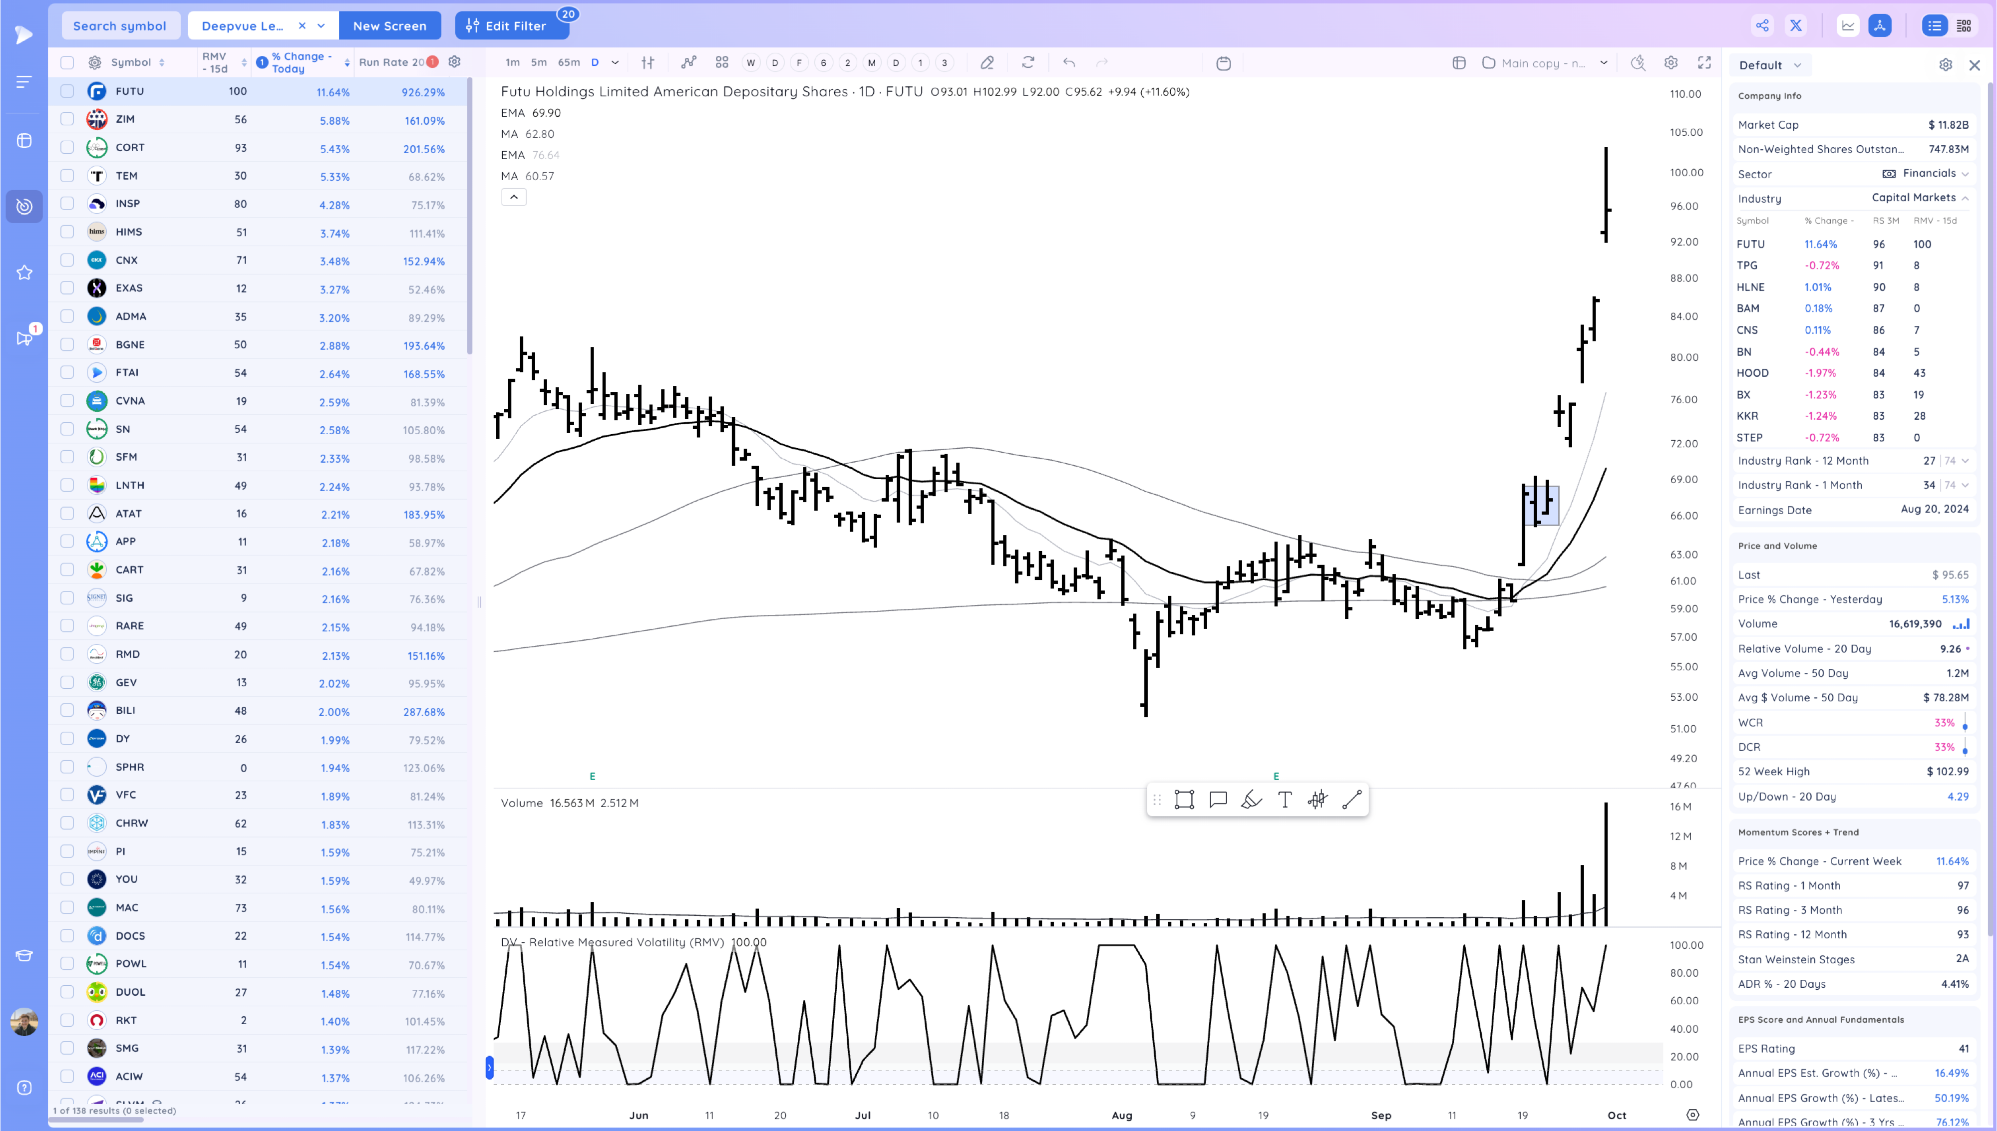Expand the Sector Financials dropdown
This screenshot has height=1131, width=1997.
(x=1965, y=174)
